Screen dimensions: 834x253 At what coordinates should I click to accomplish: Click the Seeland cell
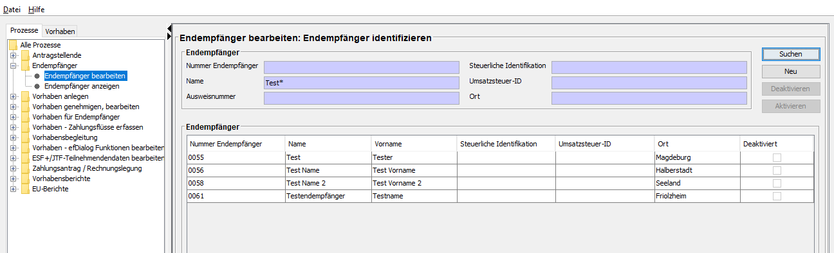click(697, 183)
